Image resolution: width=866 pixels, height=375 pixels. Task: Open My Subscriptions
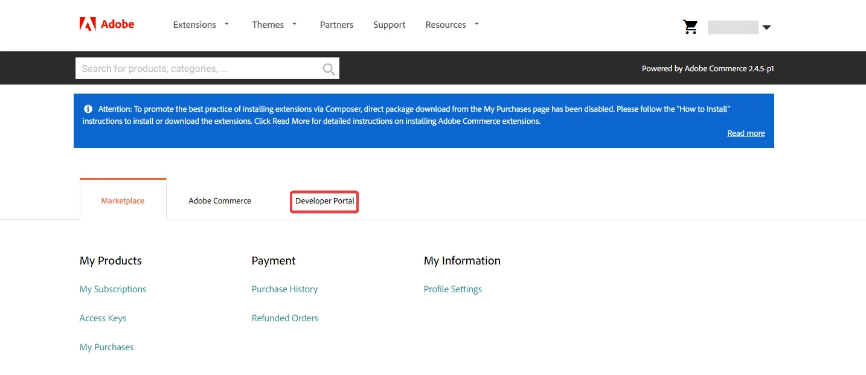[113, 289]
